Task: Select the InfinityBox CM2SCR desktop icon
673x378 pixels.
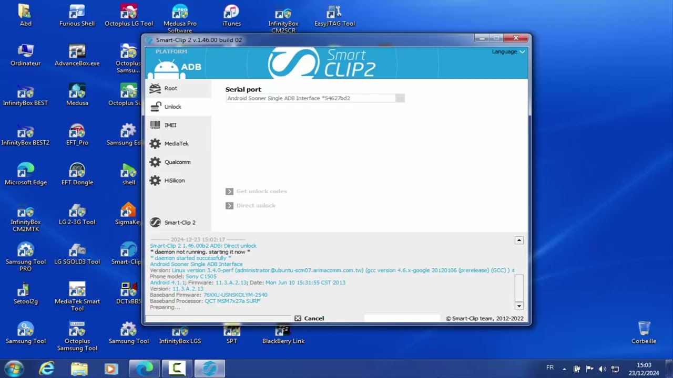Action: [x=283, y=19]
